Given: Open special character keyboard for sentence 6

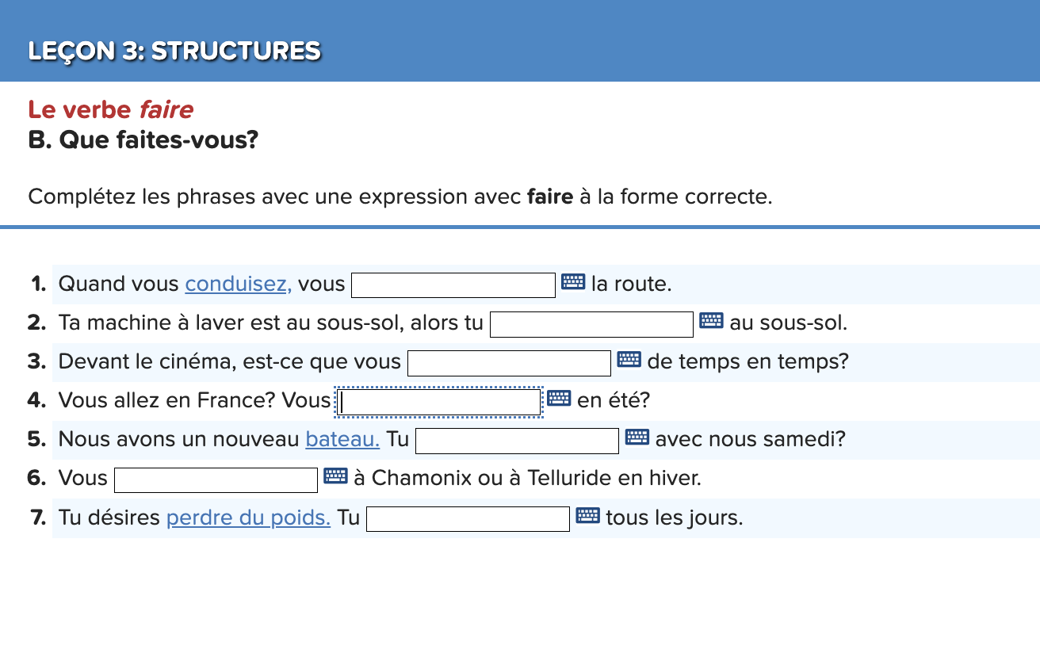Looking at the screenshot, I should tap(336, 476).
